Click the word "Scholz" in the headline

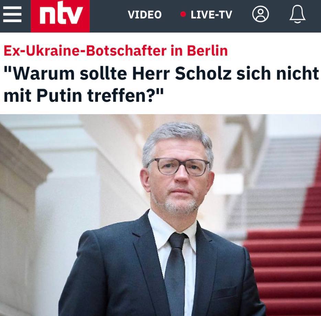pyautogui.click(x=203, y=73)
